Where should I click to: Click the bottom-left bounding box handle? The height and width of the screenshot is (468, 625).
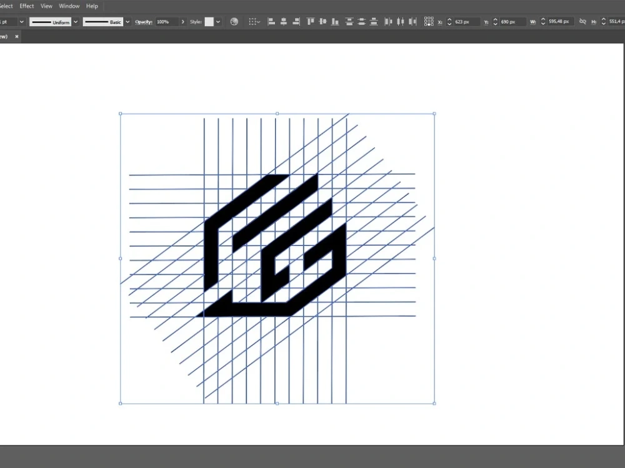(x=121, y=404)
